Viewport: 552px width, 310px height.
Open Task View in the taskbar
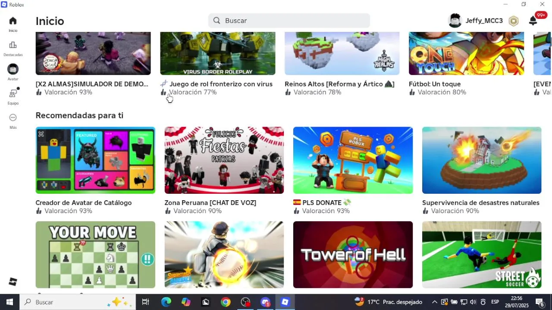145,302
